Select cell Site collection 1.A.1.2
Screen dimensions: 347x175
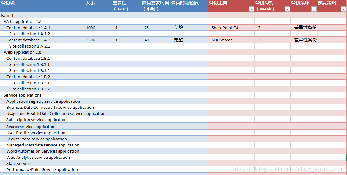coord(41,34)
